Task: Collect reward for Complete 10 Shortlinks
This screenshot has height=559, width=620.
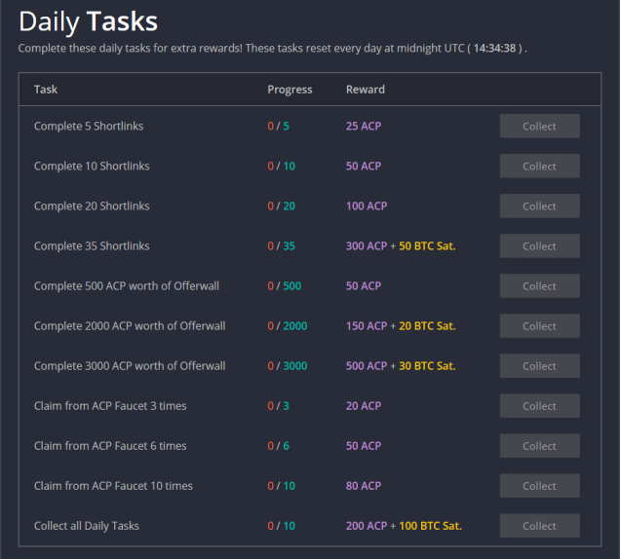Action: click(x=540, y=166)
